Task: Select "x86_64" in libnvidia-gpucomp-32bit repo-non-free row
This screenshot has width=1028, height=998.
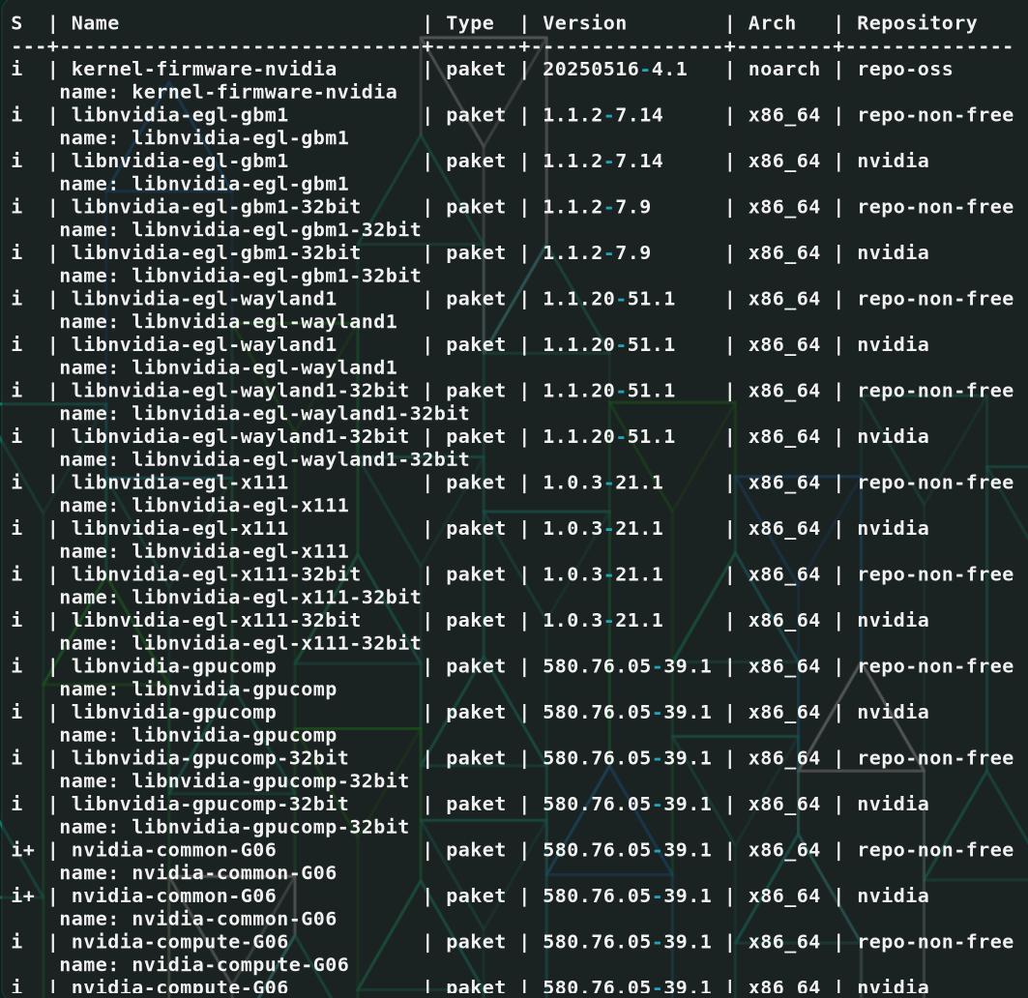Action: tap(784, 758)
